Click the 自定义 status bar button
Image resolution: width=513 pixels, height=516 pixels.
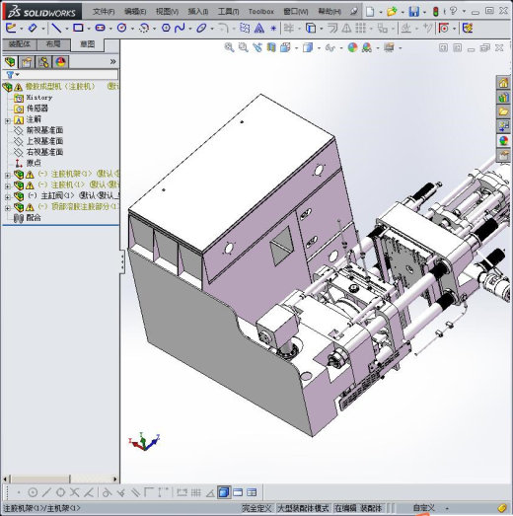click(424, 508)
